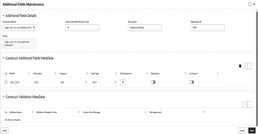
Task: Sort the Validation Template To Use column
Action: pyautogui.click(x=79, y=112)
